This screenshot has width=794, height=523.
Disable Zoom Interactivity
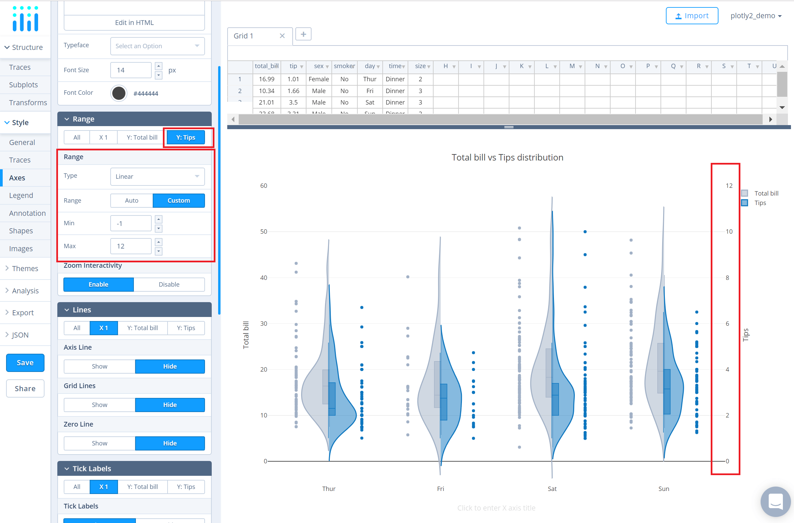point(169,284)
